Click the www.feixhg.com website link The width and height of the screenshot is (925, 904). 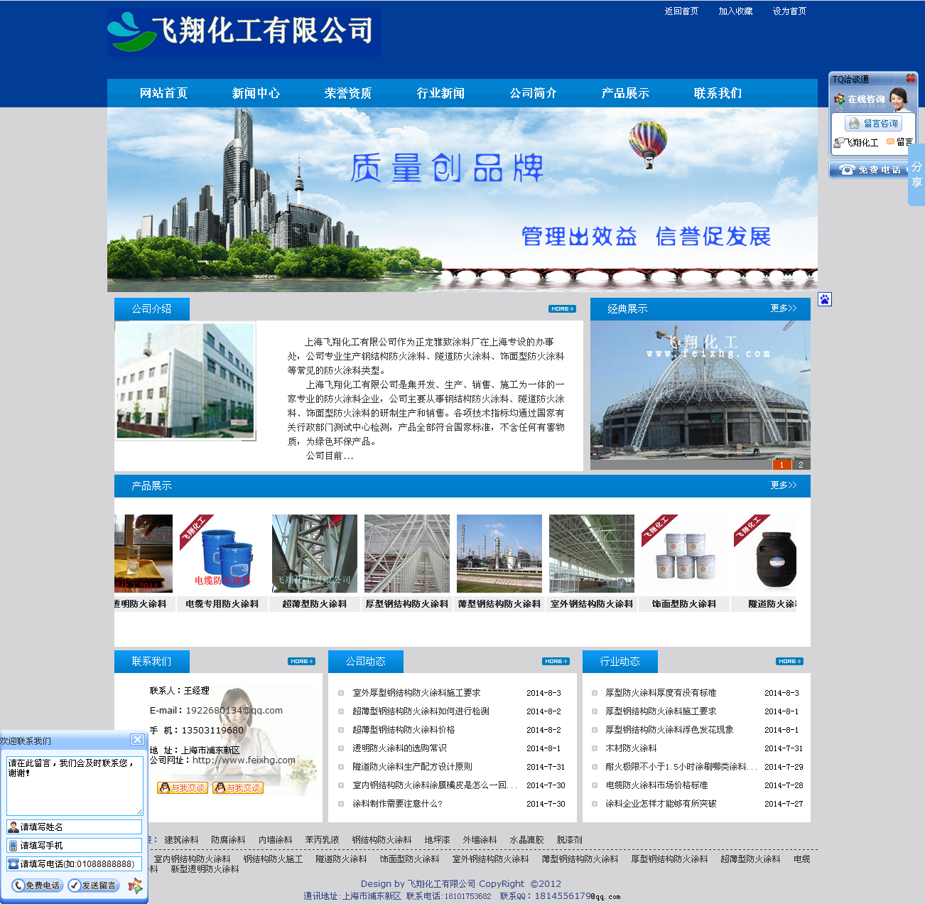pyautogui.click(x=244, y=760)
